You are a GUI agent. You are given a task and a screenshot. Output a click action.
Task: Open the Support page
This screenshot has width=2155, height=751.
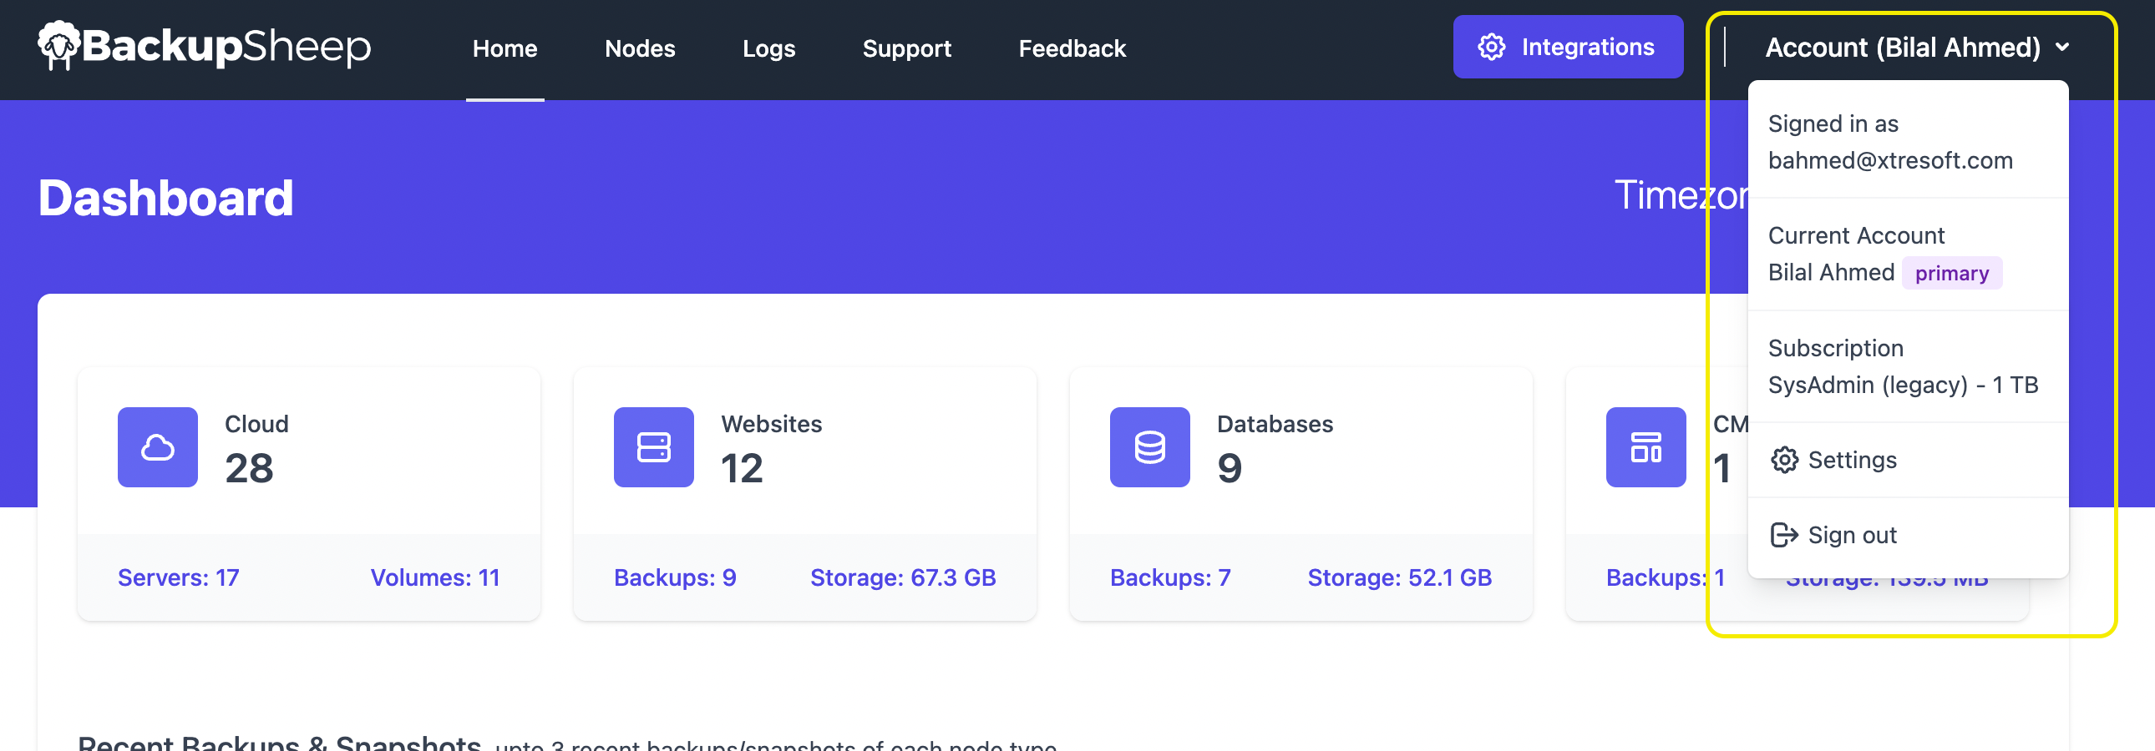click(906, 48)
